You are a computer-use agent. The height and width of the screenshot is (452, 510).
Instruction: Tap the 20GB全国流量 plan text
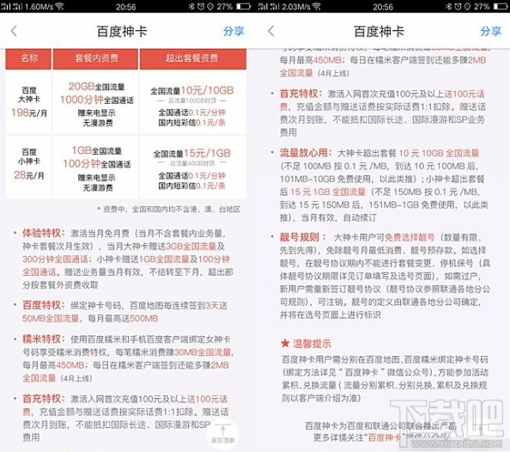pos(96,87)
